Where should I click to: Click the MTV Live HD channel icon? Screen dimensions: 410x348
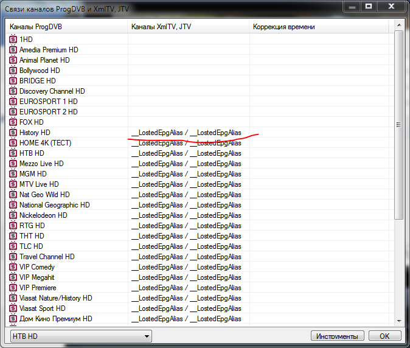13,184
